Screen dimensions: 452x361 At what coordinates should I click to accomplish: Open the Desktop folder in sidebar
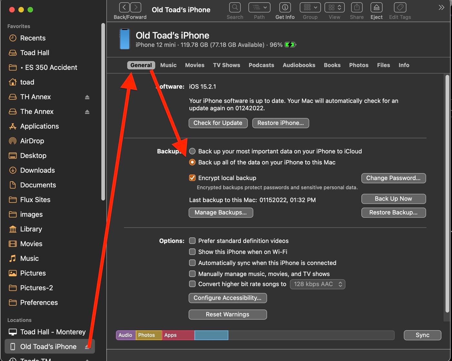33,156
